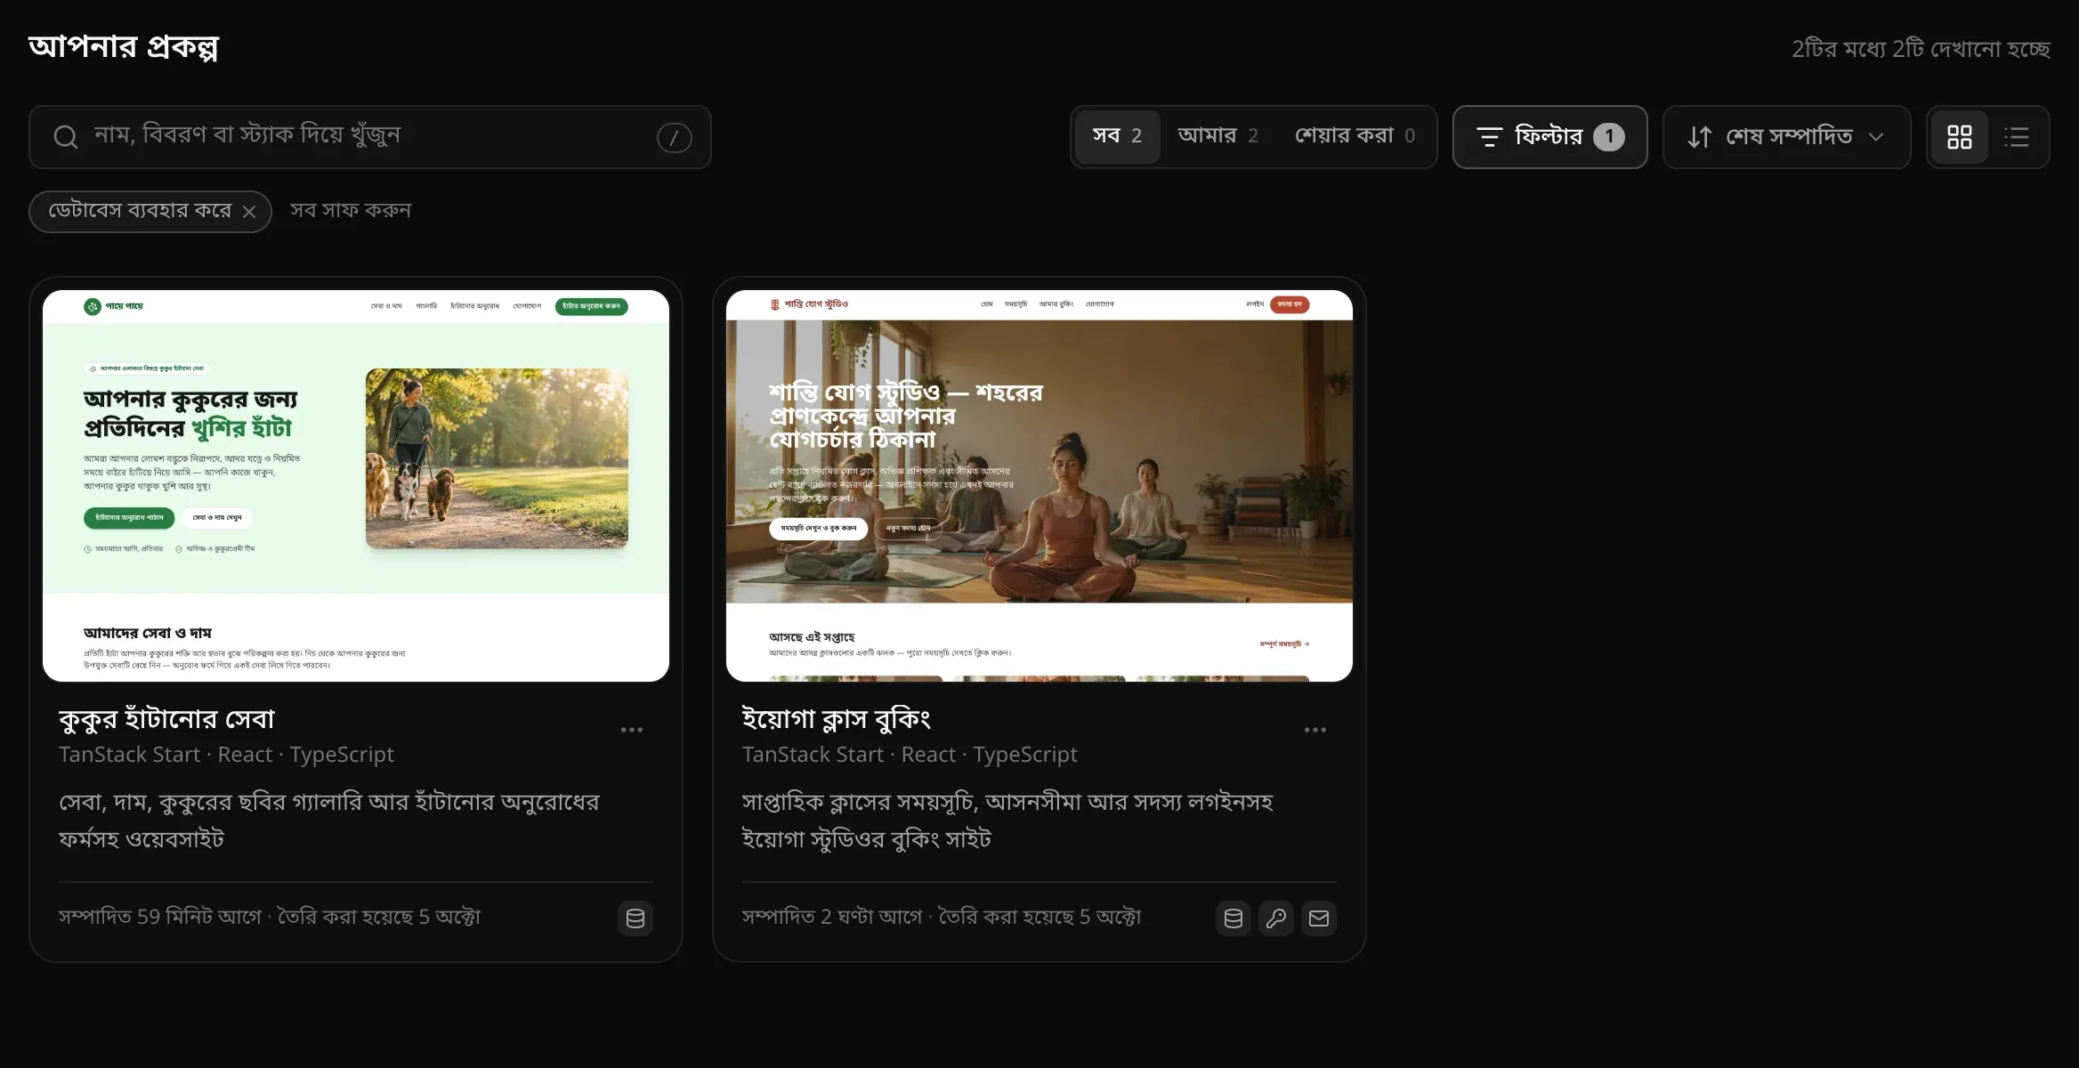Open the ইয়োগা ক্লাস বুকিং project thumbnail
Viewport: 2079px width, 1068px height.
tap(1039, 486)
